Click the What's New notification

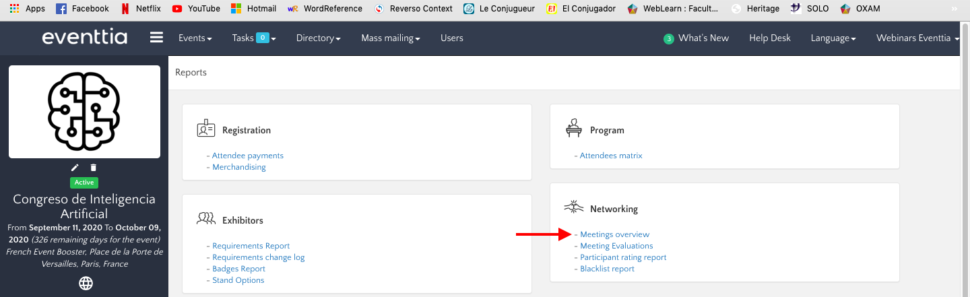(697, 38)
